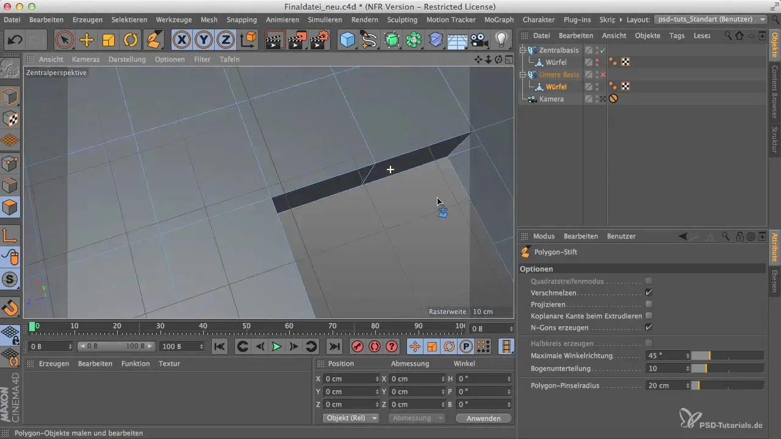Collapse the Zentralbasis tree node
Screen dimensions: 781x439
point(523,50)
